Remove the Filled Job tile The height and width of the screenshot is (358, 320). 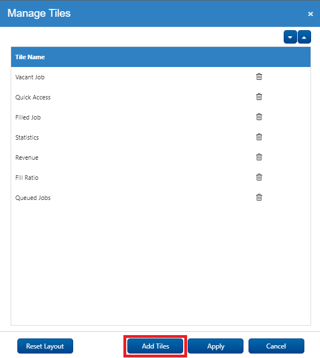point(259,117)
